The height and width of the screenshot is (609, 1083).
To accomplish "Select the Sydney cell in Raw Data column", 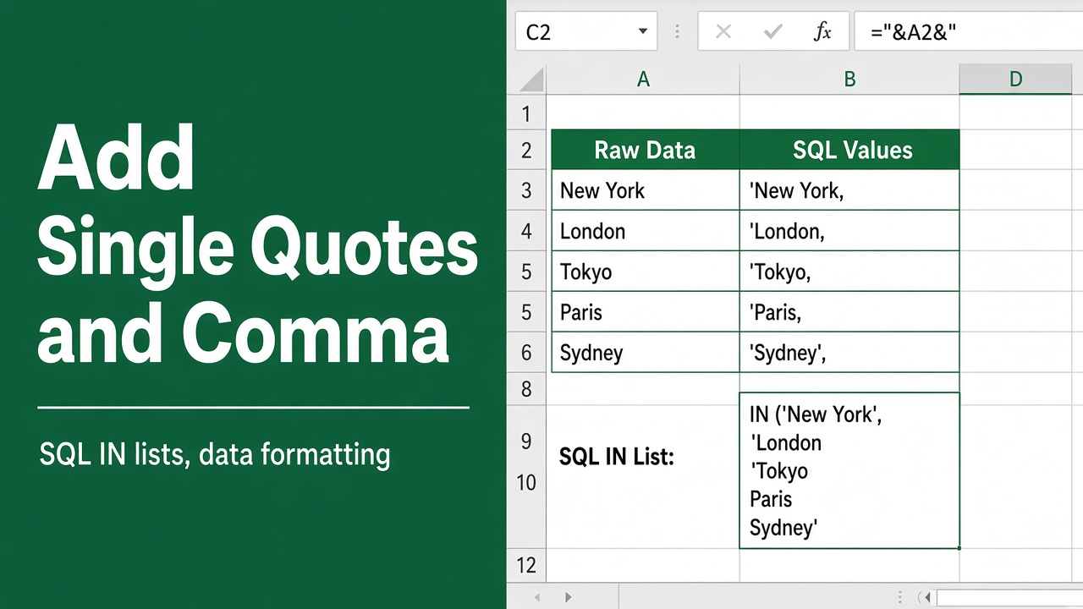I will pos(645,353).
